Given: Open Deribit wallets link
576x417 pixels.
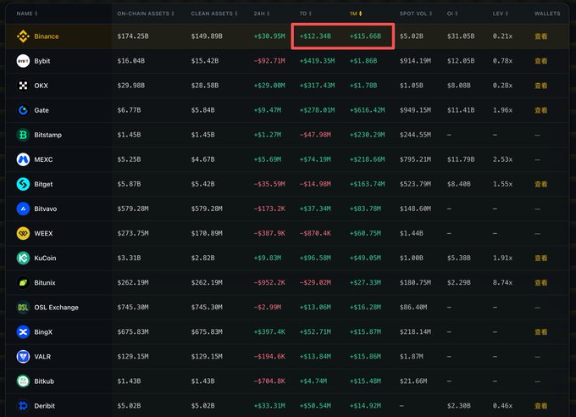Looking at the screenshot, I should point(540,406).
